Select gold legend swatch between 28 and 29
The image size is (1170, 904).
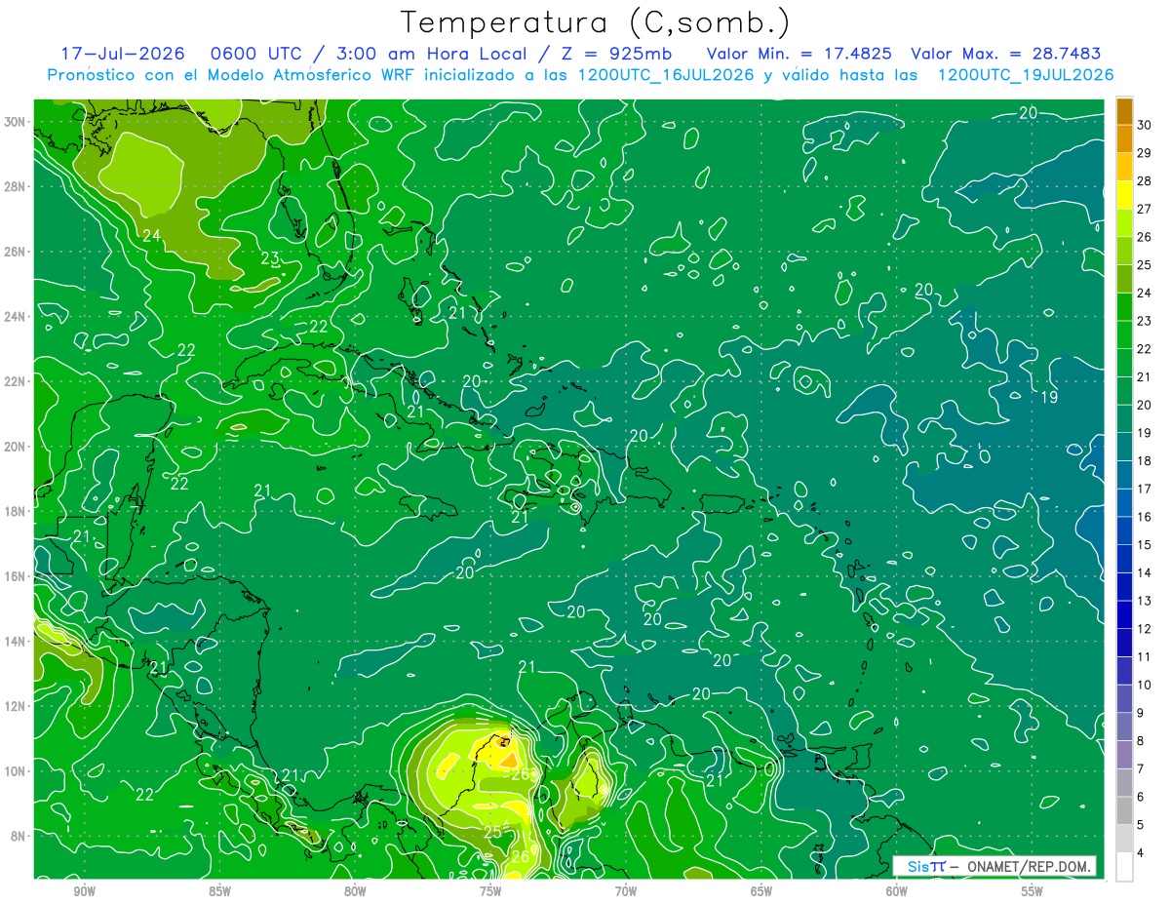click(x=1124, y=166)
